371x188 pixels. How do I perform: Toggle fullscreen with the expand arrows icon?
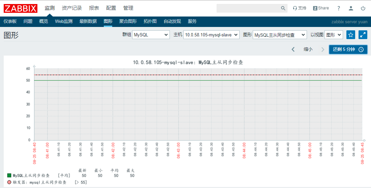pyautogui.click(x=363, y=35)
